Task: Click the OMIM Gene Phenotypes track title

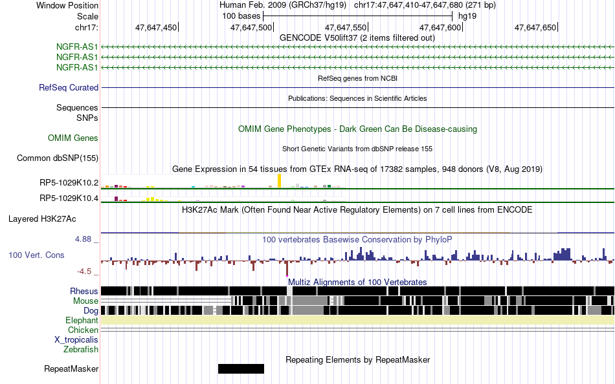Action: click(358, 129)
